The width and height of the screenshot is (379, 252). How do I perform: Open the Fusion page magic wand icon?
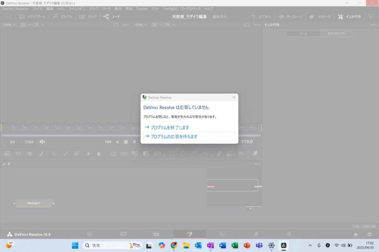(189, 234)
